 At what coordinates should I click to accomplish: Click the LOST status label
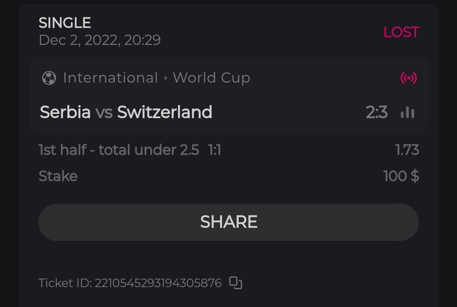click(401, 32)
